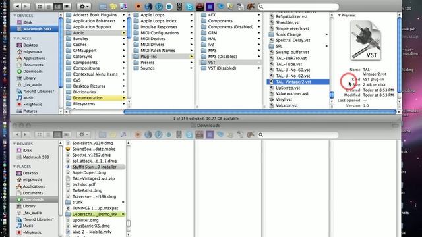
Task: Open Library in the Downloads window sidebar
Action: pyautogui.click(x=29, y=206)
